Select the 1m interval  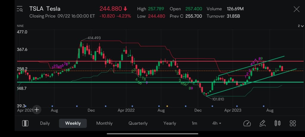pyautogui.click(x=194, y=123)
